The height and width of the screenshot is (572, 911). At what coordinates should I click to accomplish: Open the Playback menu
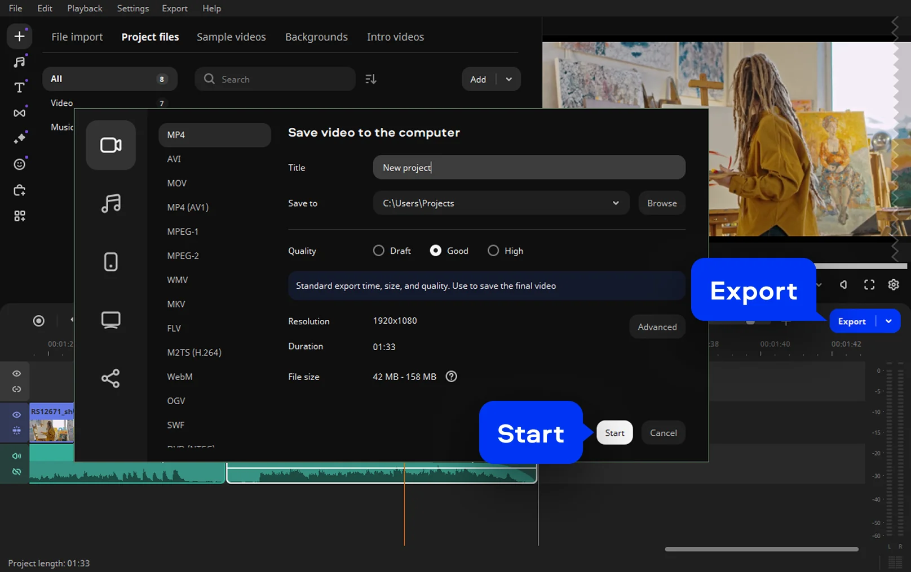[85, 8]
